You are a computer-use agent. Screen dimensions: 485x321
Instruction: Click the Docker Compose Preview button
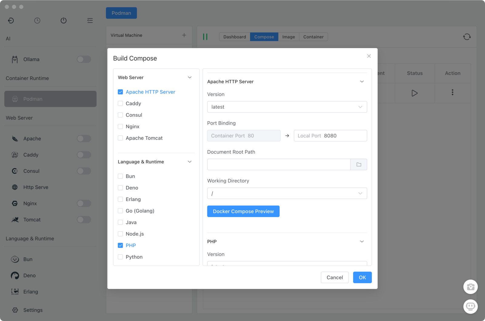pyautogui.click(x=243, y=211)
